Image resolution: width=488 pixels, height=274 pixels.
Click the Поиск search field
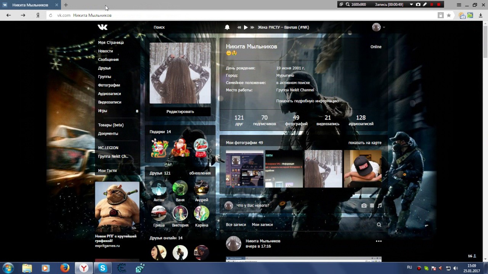coord(159,27)
